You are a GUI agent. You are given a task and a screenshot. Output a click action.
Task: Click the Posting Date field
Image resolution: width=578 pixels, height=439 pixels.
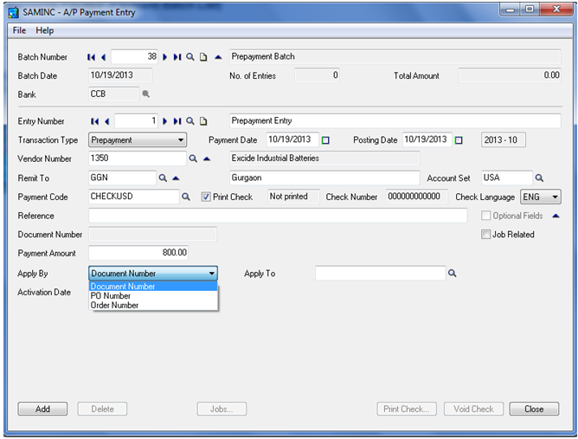click(427, 139)
